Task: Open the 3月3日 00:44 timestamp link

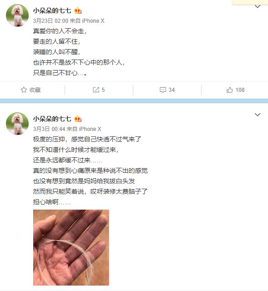Action: (49, 129)
